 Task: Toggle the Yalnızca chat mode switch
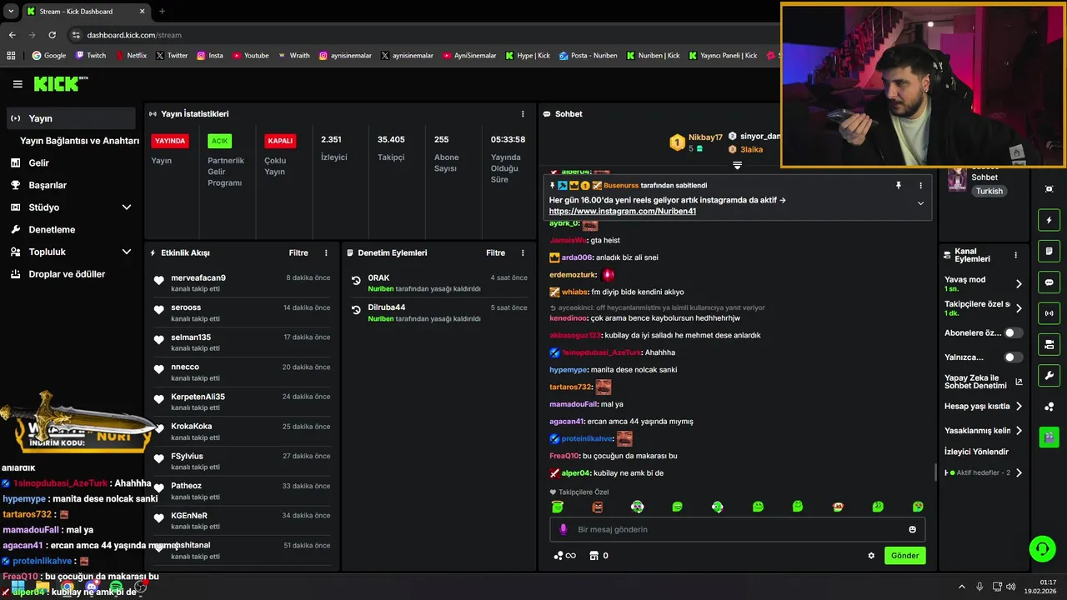coord(1013,357)
